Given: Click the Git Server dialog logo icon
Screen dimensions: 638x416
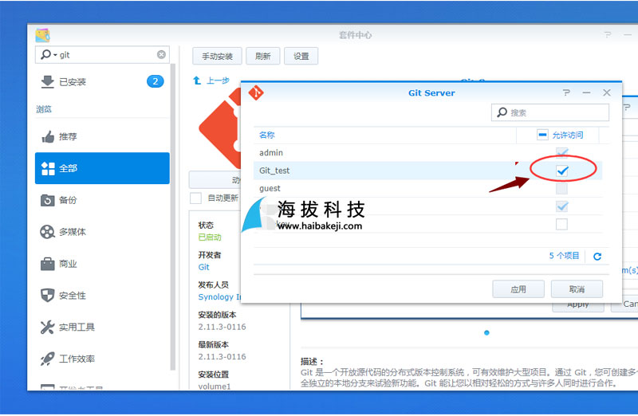Looking at the screenshot, I should [256, 92].
